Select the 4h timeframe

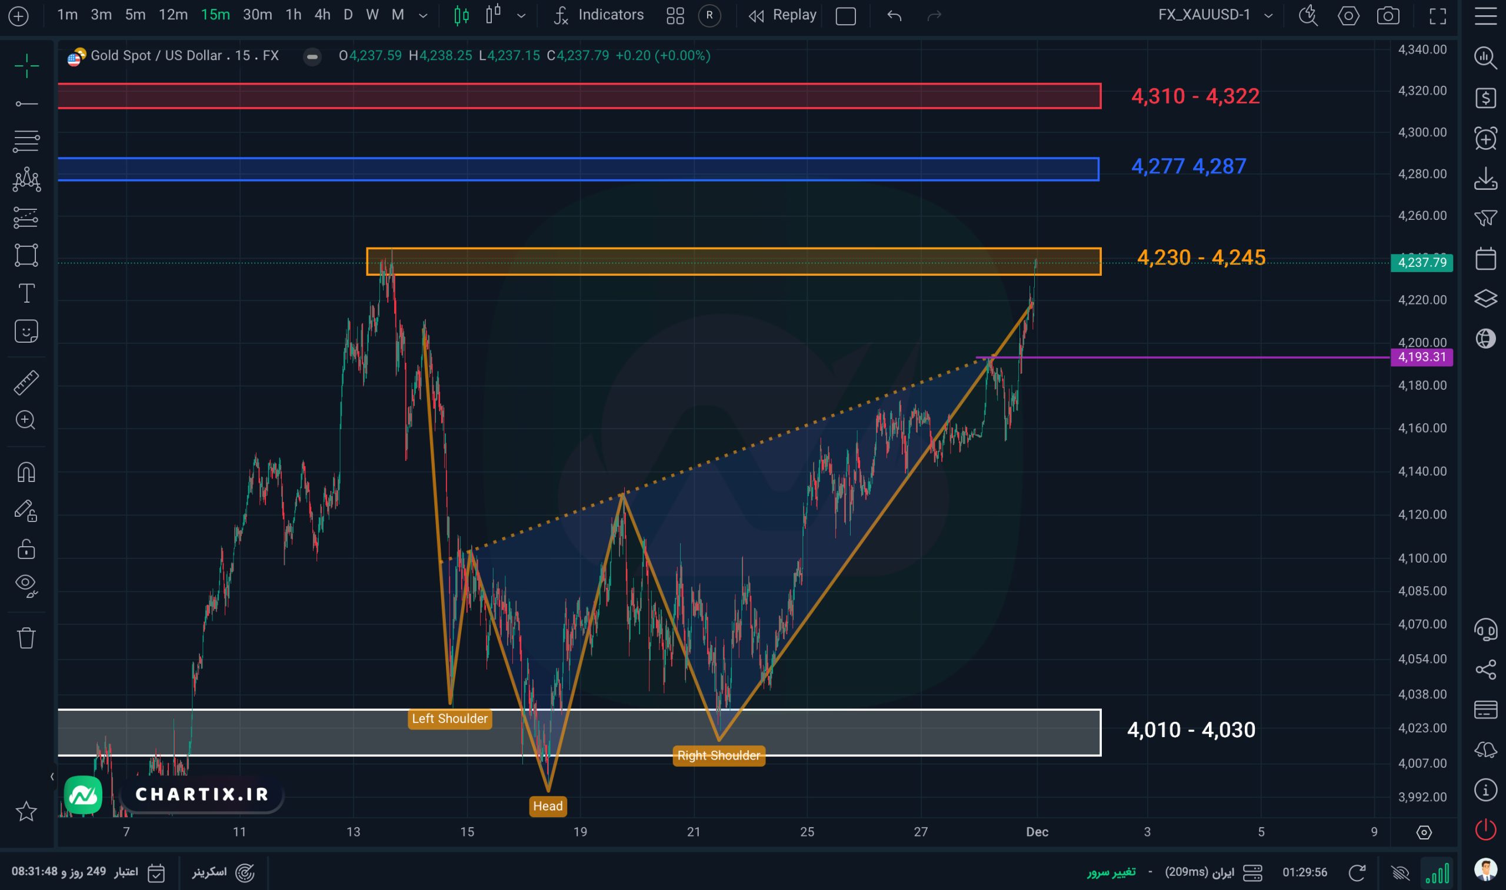tap(322, 15)
